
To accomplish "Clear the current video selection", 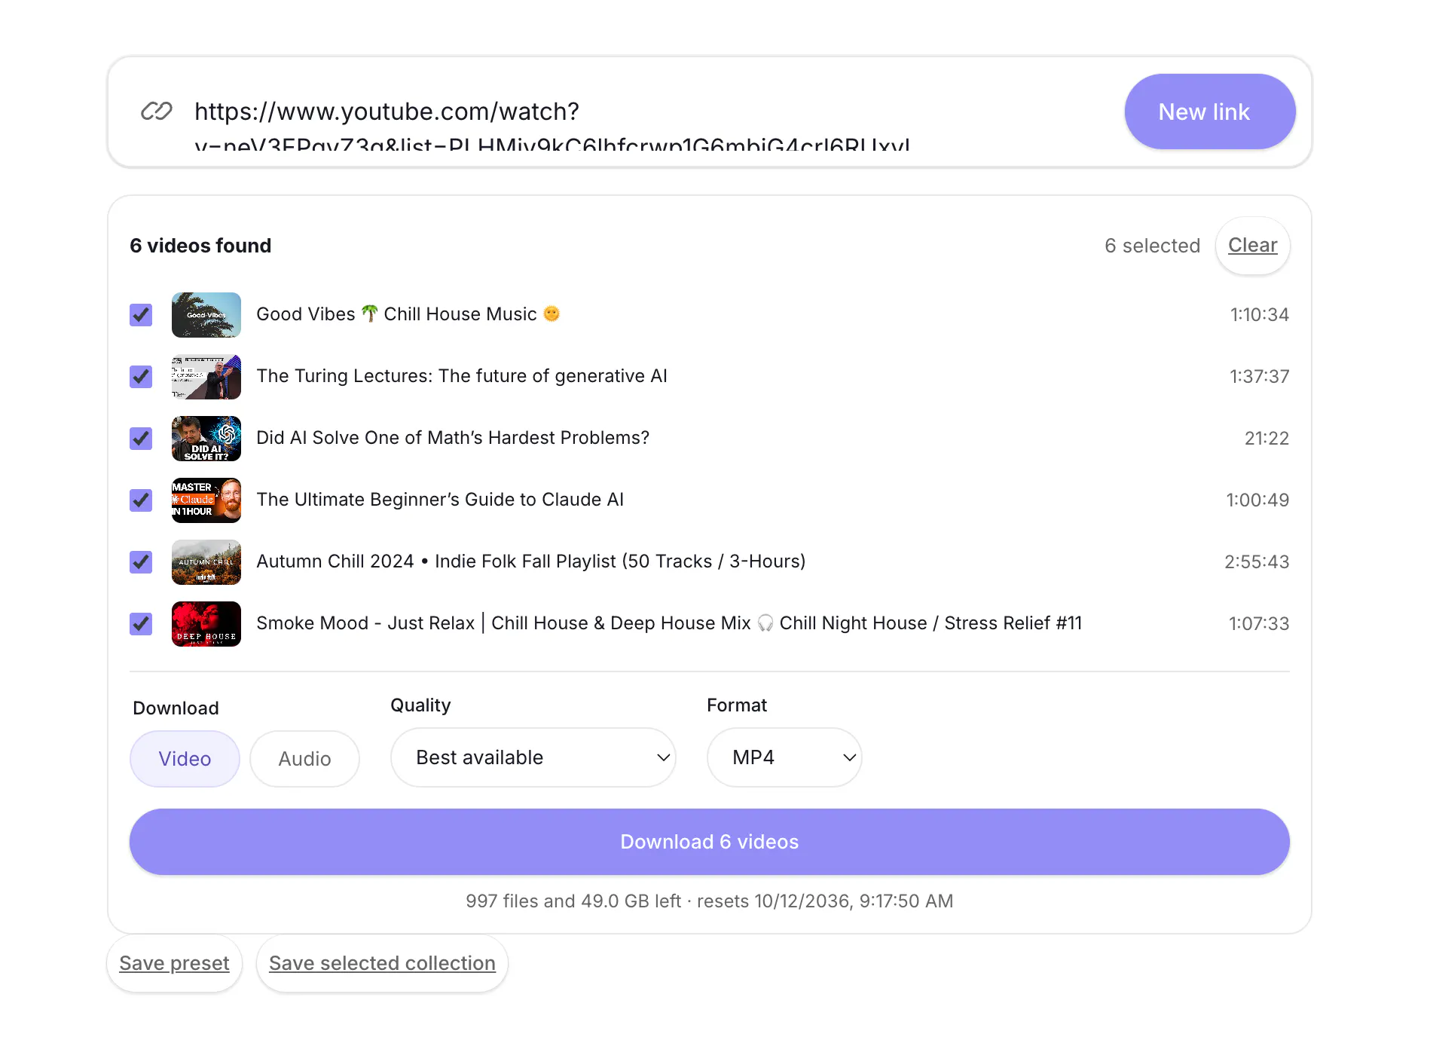I will 1252,246.
